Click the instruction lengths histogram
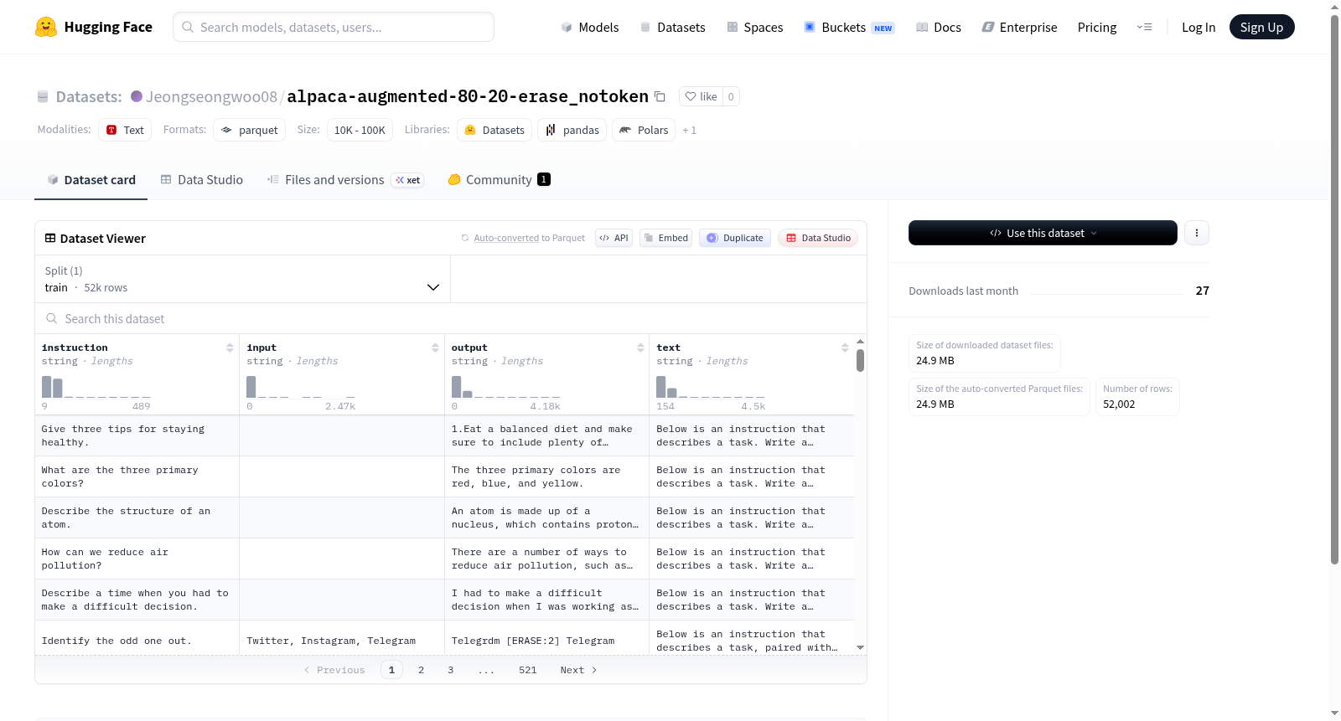The width and height of the screenshot is (1341, 721). 96,387
